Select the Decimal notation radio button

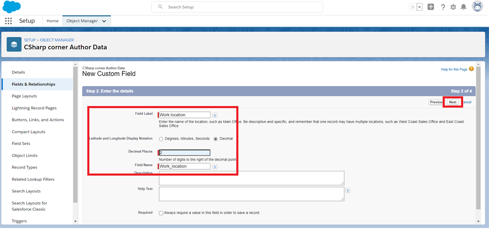pos(215,139)
